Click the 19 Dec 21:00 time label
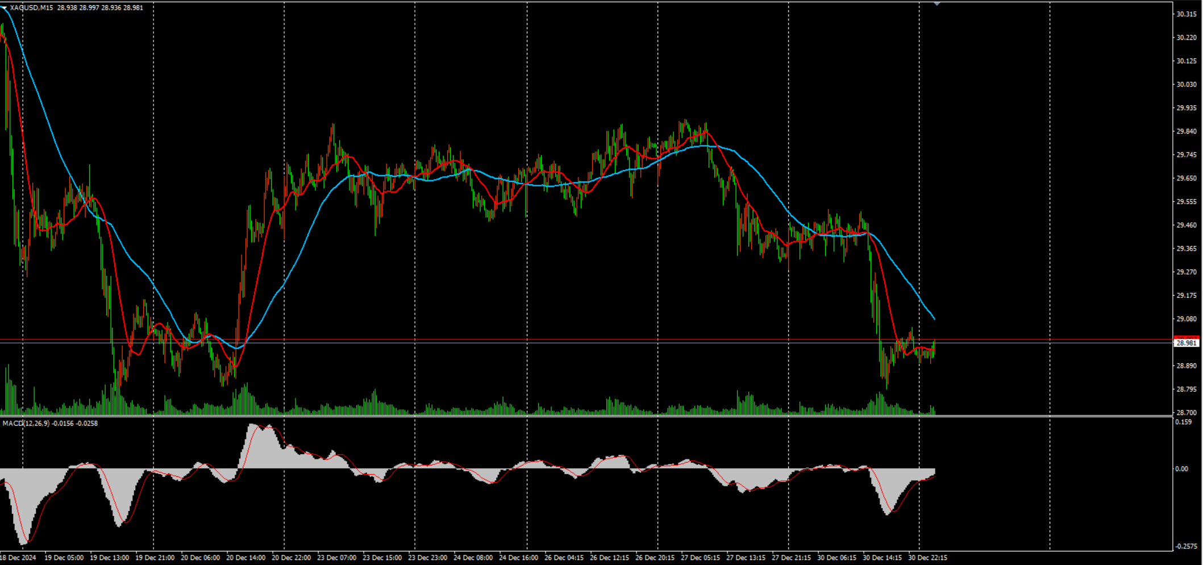1203x565 pixels. click(155, 558)
